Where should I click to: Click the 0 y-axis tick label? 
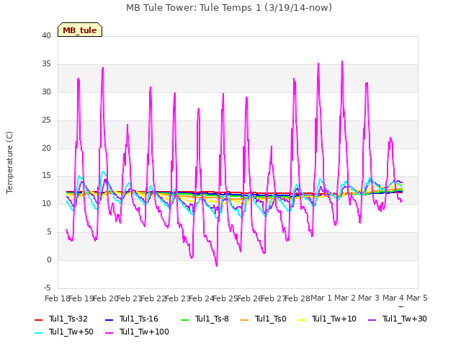pos(49,259)
